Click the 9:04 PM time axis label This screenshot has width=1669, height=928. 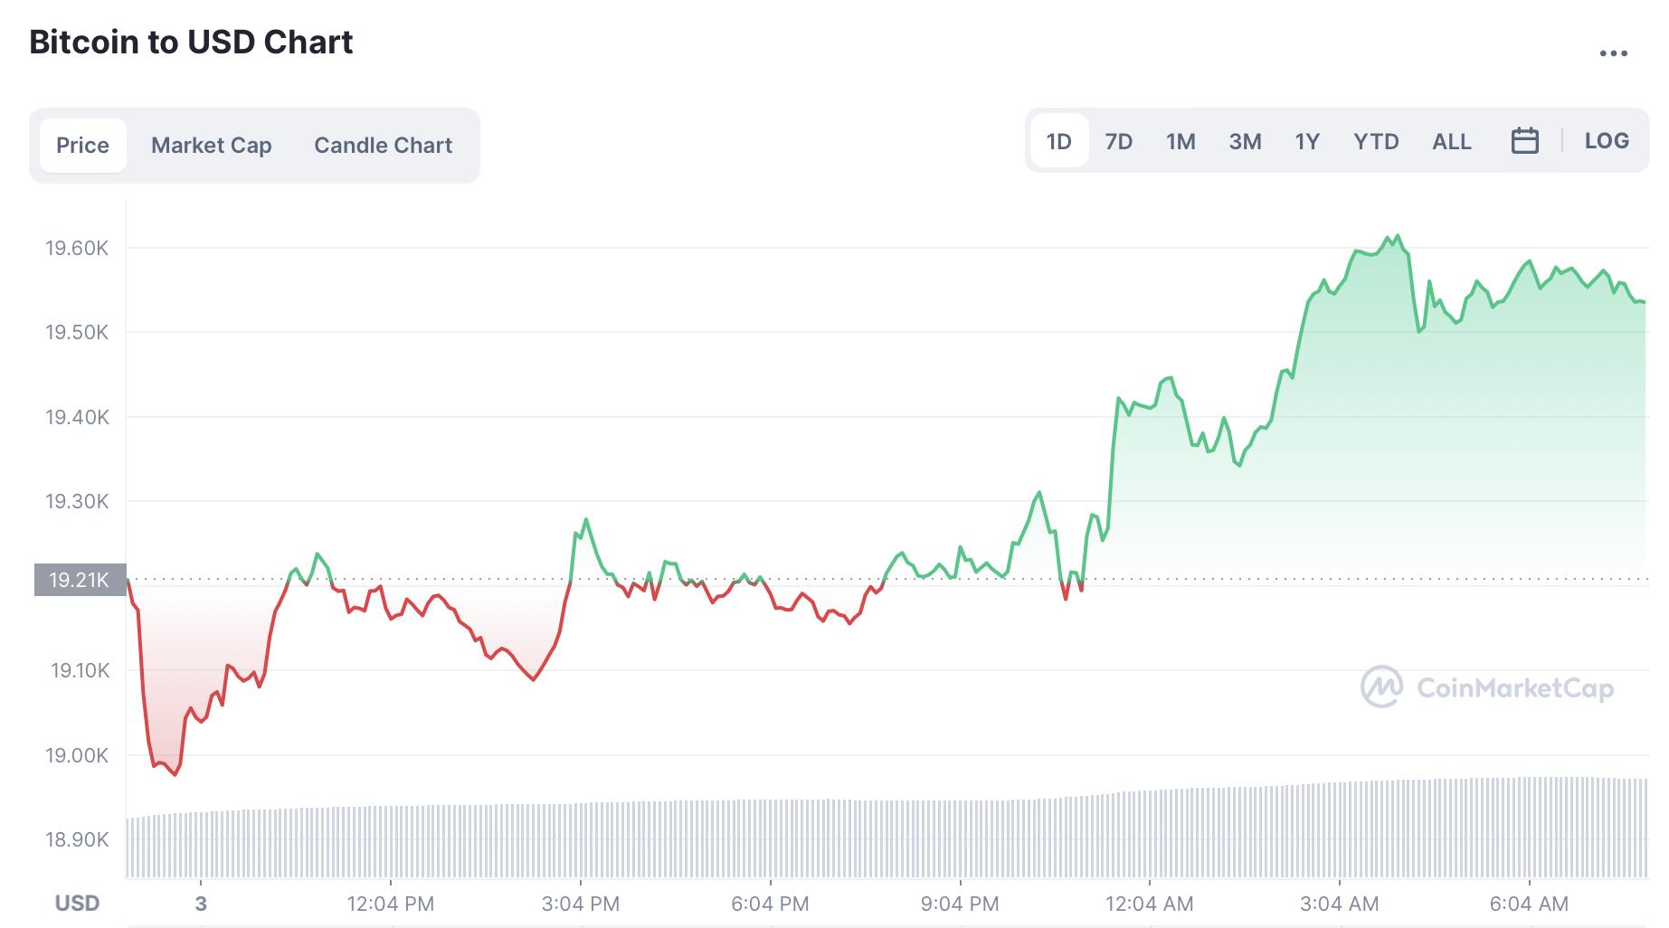959,904
